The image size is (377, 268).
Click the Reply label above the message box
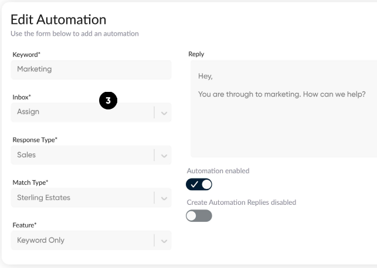coord(196,54)
